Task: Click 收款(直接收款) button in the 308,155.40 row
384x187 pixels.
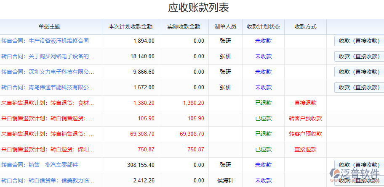Action: [359, 165]
